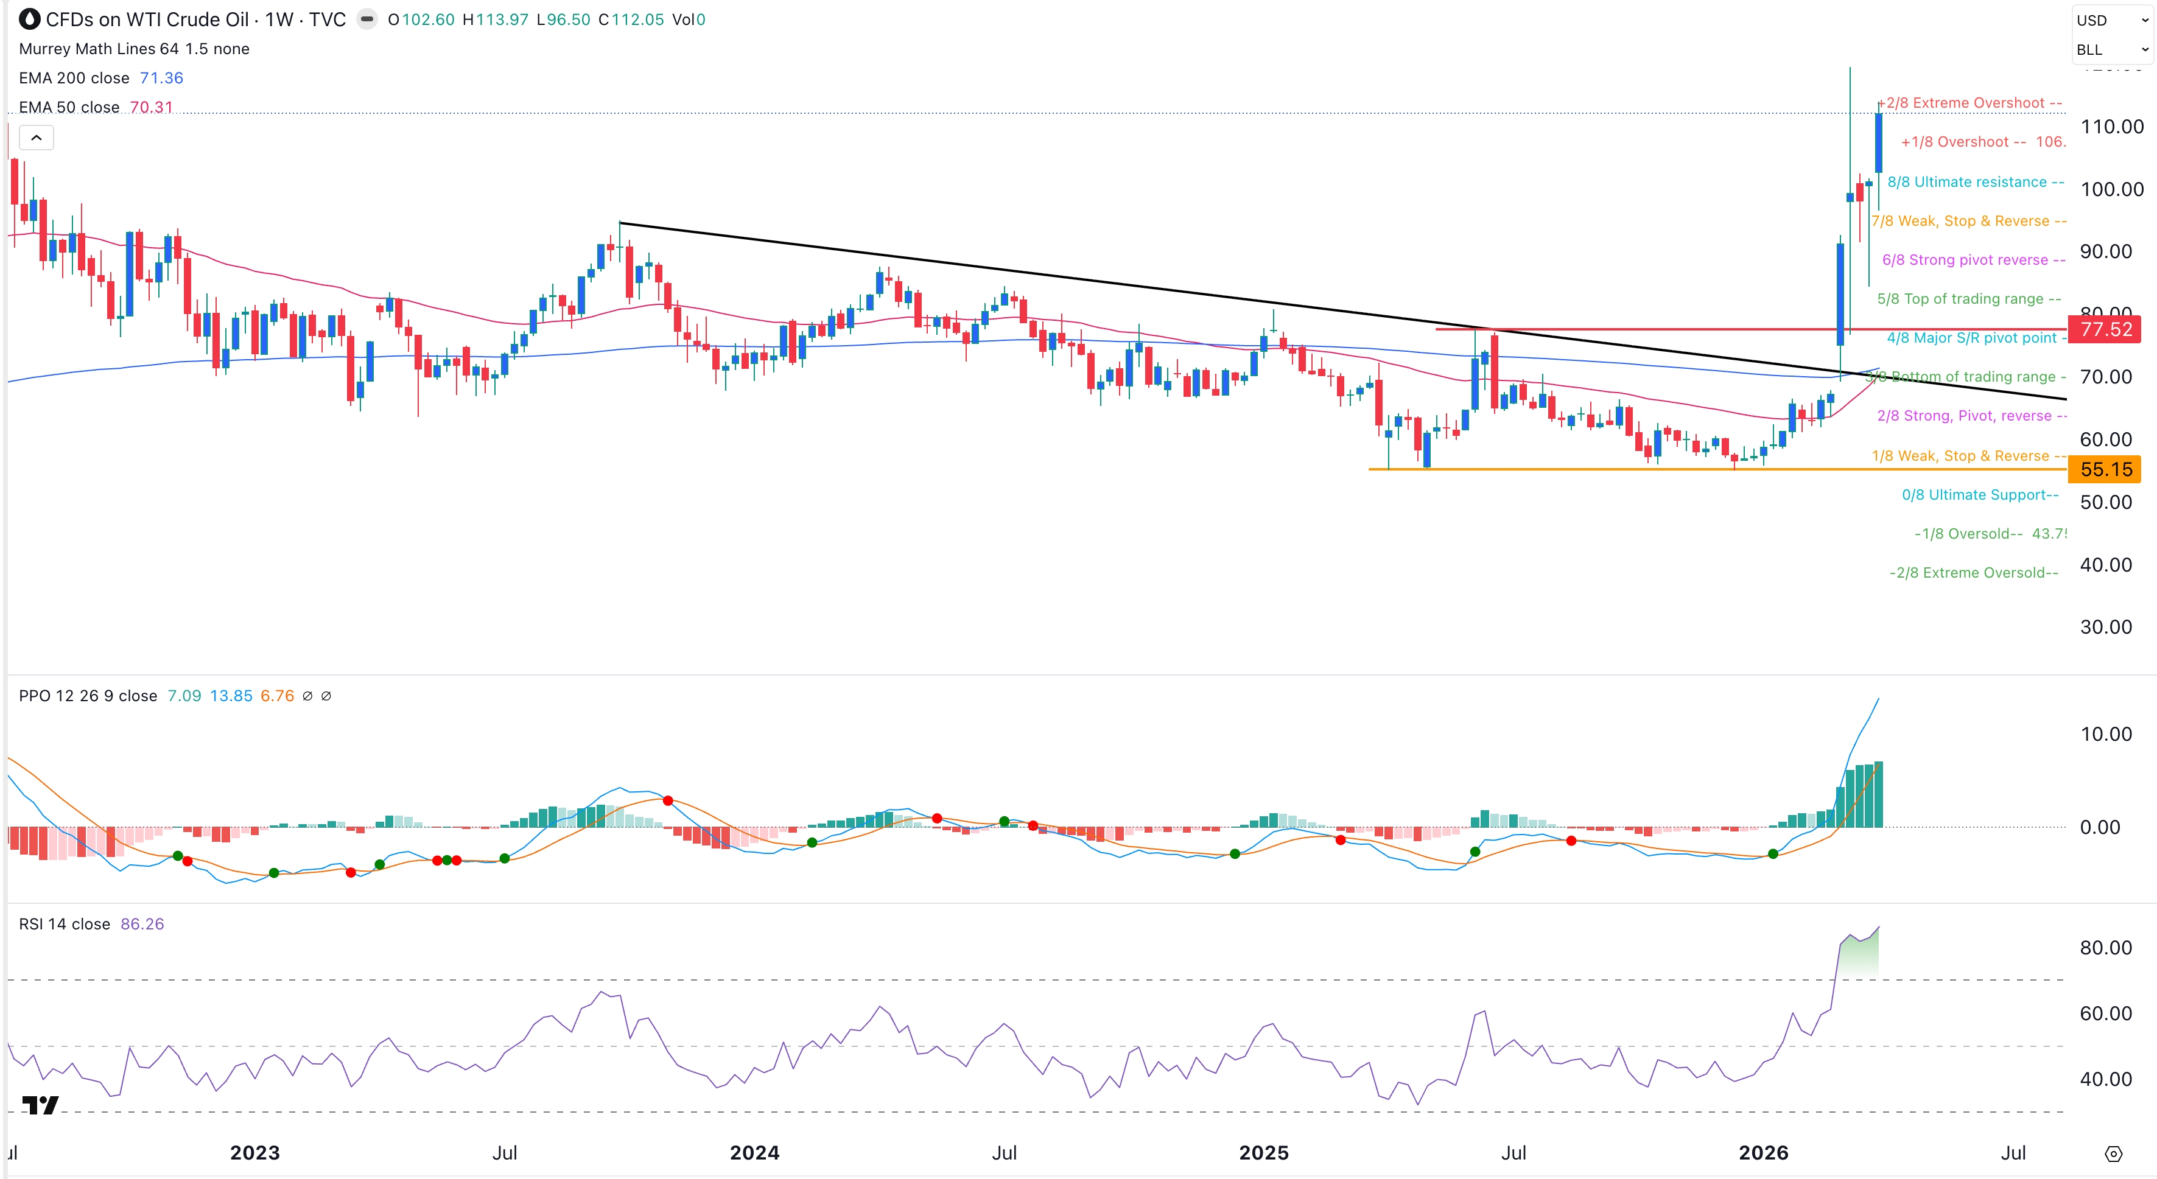This screenshot has height=1179, width=2157.
Task: Toggle chart visibility with the minus icon
Action: click(x=367, y=20)
